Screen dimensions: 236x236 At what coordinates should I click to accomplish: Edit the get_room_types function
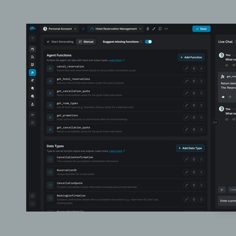coord(186,105)
